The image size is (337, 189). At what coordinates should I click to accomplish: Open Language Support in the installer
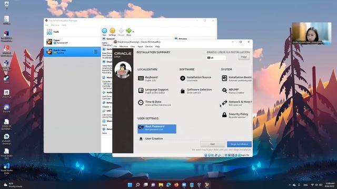point(153,91)
